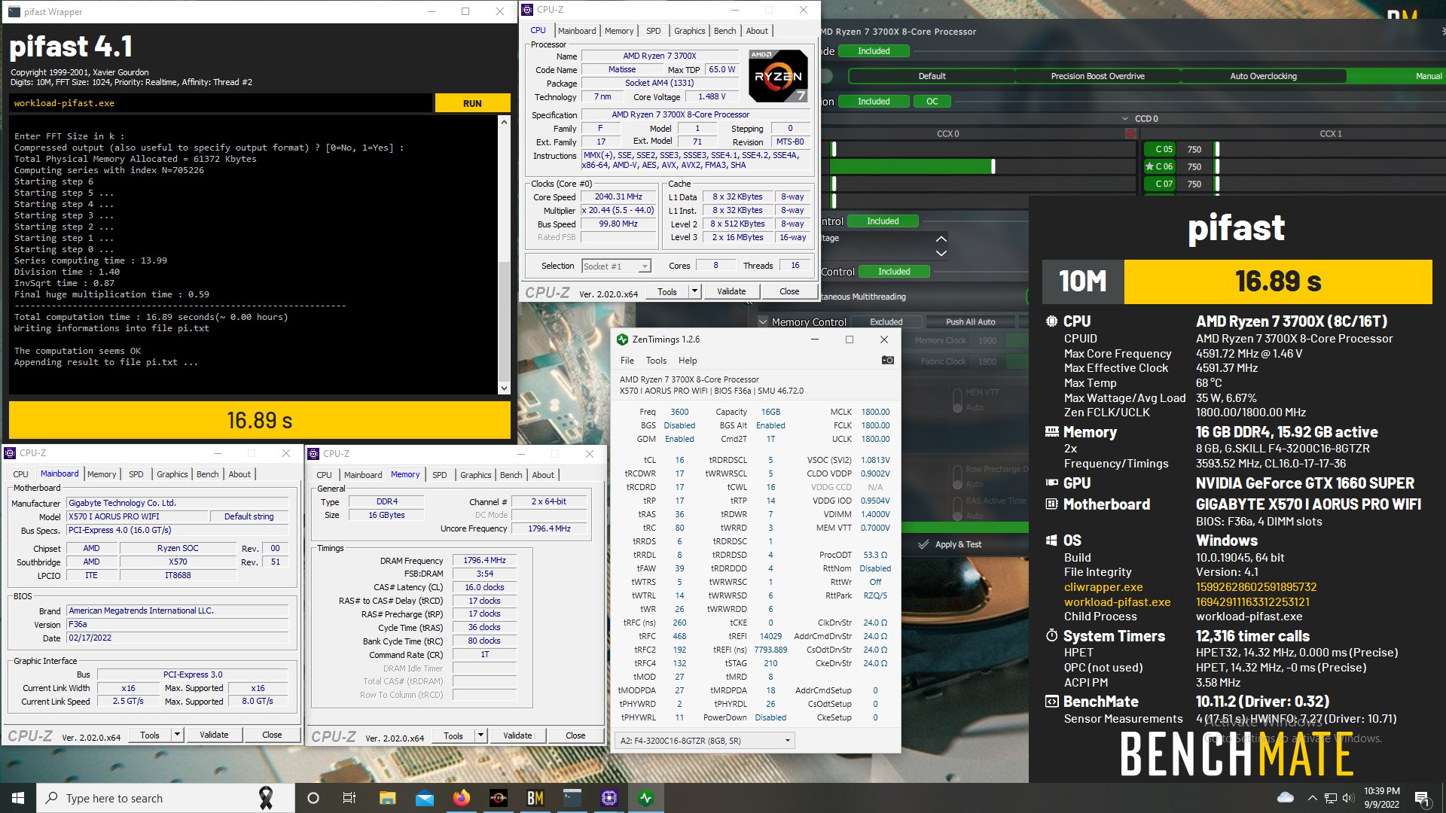Viewport: 1446px width, 813px height.
Task: Switch to BenchMate via BM taskbar icon
Action: point(535,798)
